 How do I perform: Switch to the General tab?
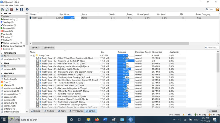tap(36, 111)
